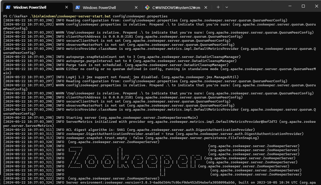Click the second tab's PowerShell icon
The width and height of the screenshot is (321, 185).
click(78, 8)
